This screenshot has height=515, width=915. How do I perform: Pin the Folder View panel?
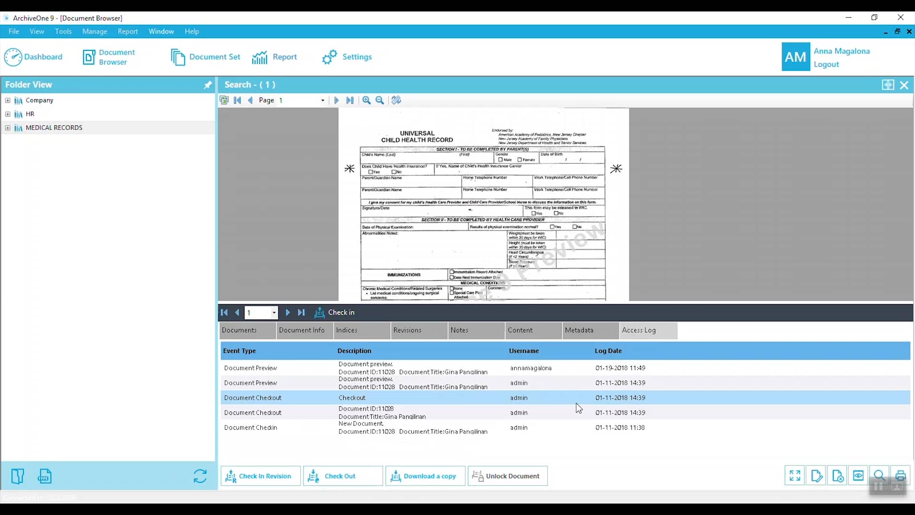(207, 85)
